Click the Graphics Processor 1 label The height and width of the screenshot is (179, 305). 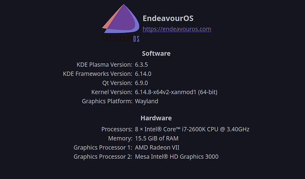click(x=103, y=148)
